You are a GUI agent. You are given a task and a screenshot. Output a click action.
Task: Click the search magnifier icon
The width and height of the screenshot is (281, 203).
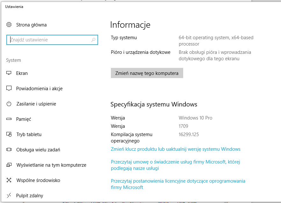coord(93,40)
